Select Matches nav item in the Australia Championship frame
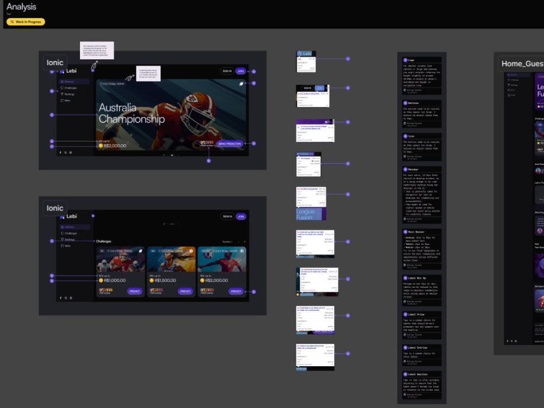The height and width of the screenshot is (408, 544). 75,82
